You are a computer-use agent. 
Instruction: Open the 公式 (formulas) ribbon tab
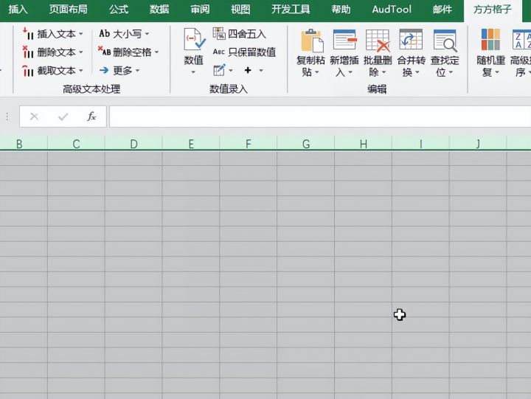coord(119,9)
